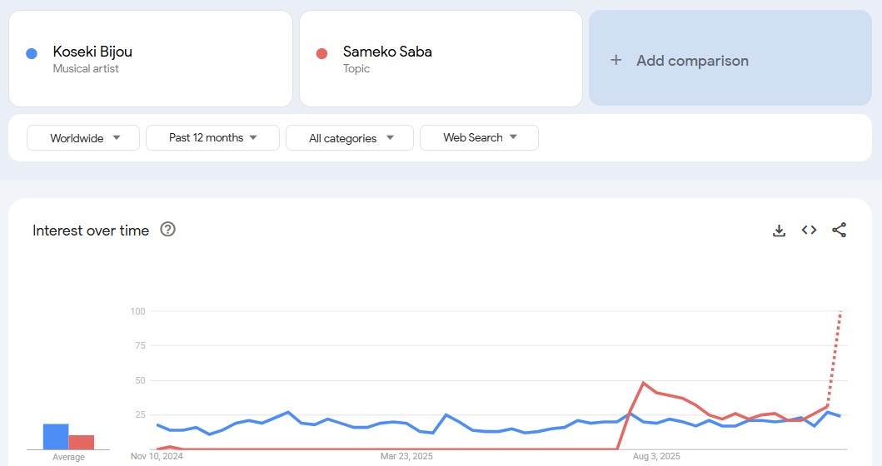Viewport: 882px width, 466px height.
Task: Change the Web Search type dropdown
Action: pos(479,138)
